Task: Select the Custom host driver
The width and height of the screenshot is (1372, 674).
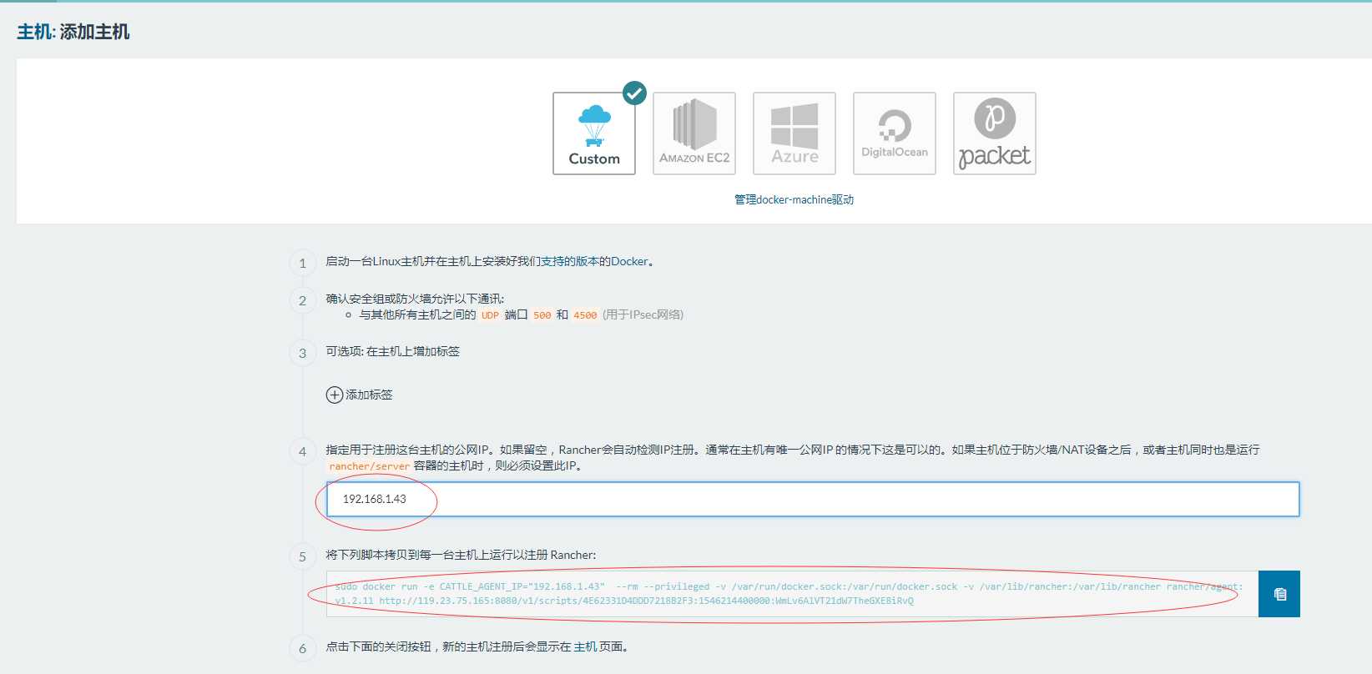Action: pos(594,133)
